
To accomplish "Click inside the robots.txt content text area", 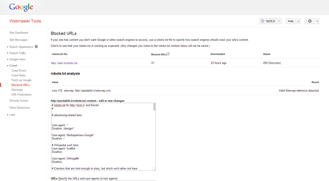I will pyautogui.click(x=103, y=136).
